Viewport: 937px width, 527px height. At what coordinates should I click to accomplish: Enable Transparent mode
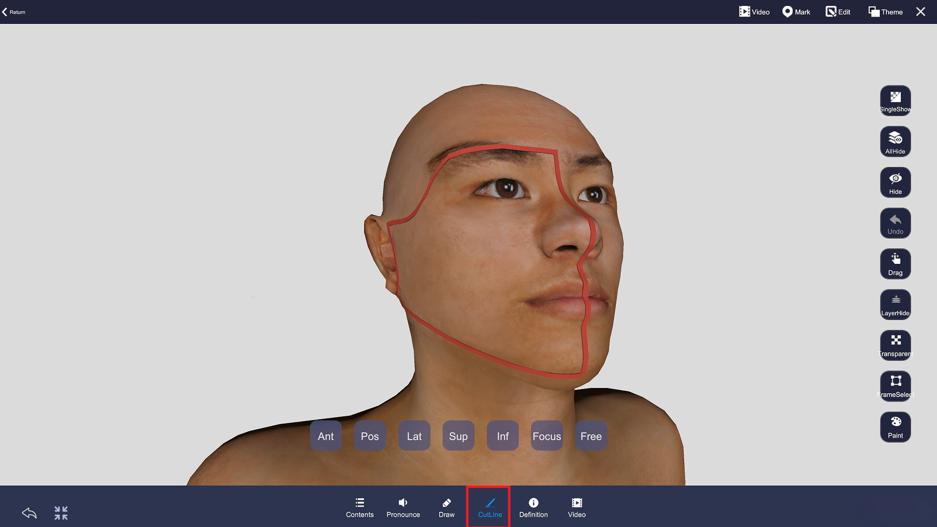tap(895, 345)
